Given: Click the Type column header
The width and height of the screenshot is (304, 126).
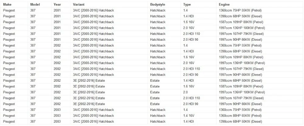Looking at the screenshot, I should point(187,5).
